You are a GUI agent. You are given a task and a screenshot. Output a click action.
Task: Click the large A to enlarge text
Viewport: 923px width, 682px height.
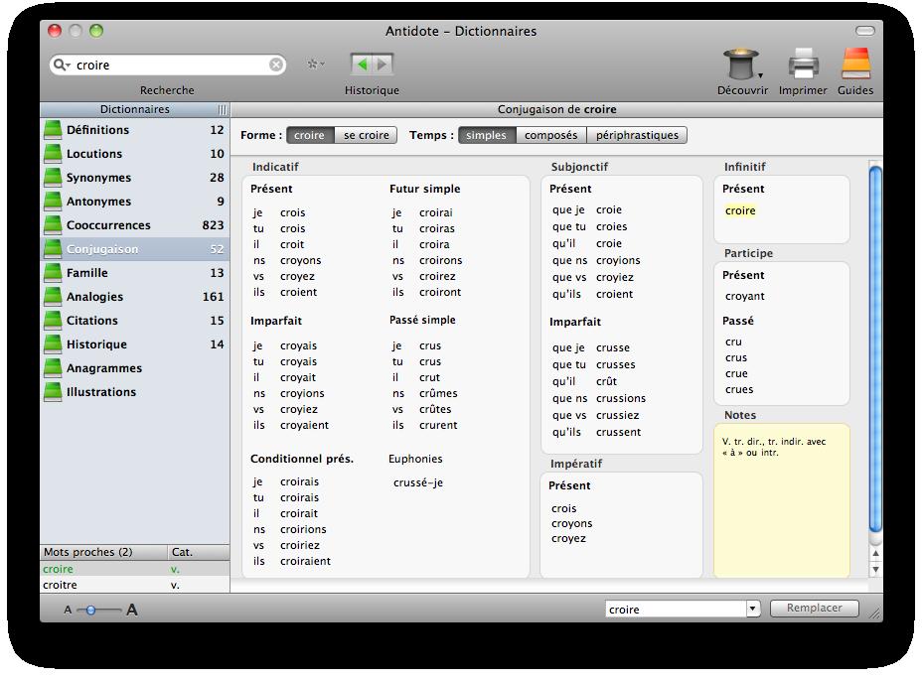(x=132, y=610)
